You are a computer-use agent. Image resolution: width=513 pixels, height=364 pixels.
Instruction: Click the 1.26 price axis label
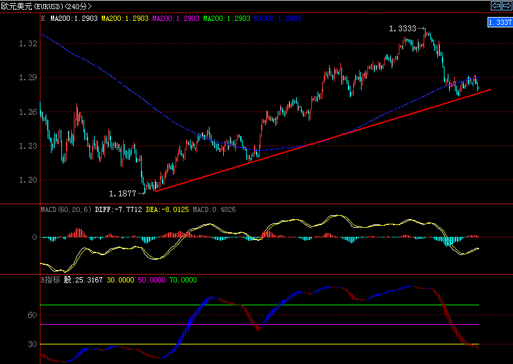click(x=28, y=112)
